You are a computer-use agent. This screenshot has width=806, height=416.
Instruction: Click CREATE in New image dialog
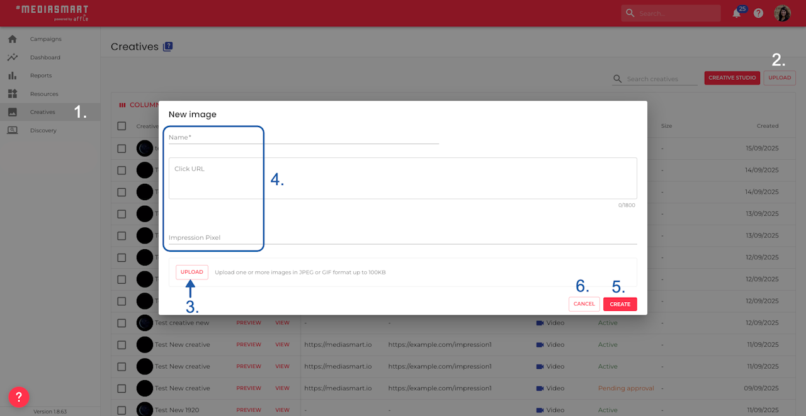tap(620, 304)
